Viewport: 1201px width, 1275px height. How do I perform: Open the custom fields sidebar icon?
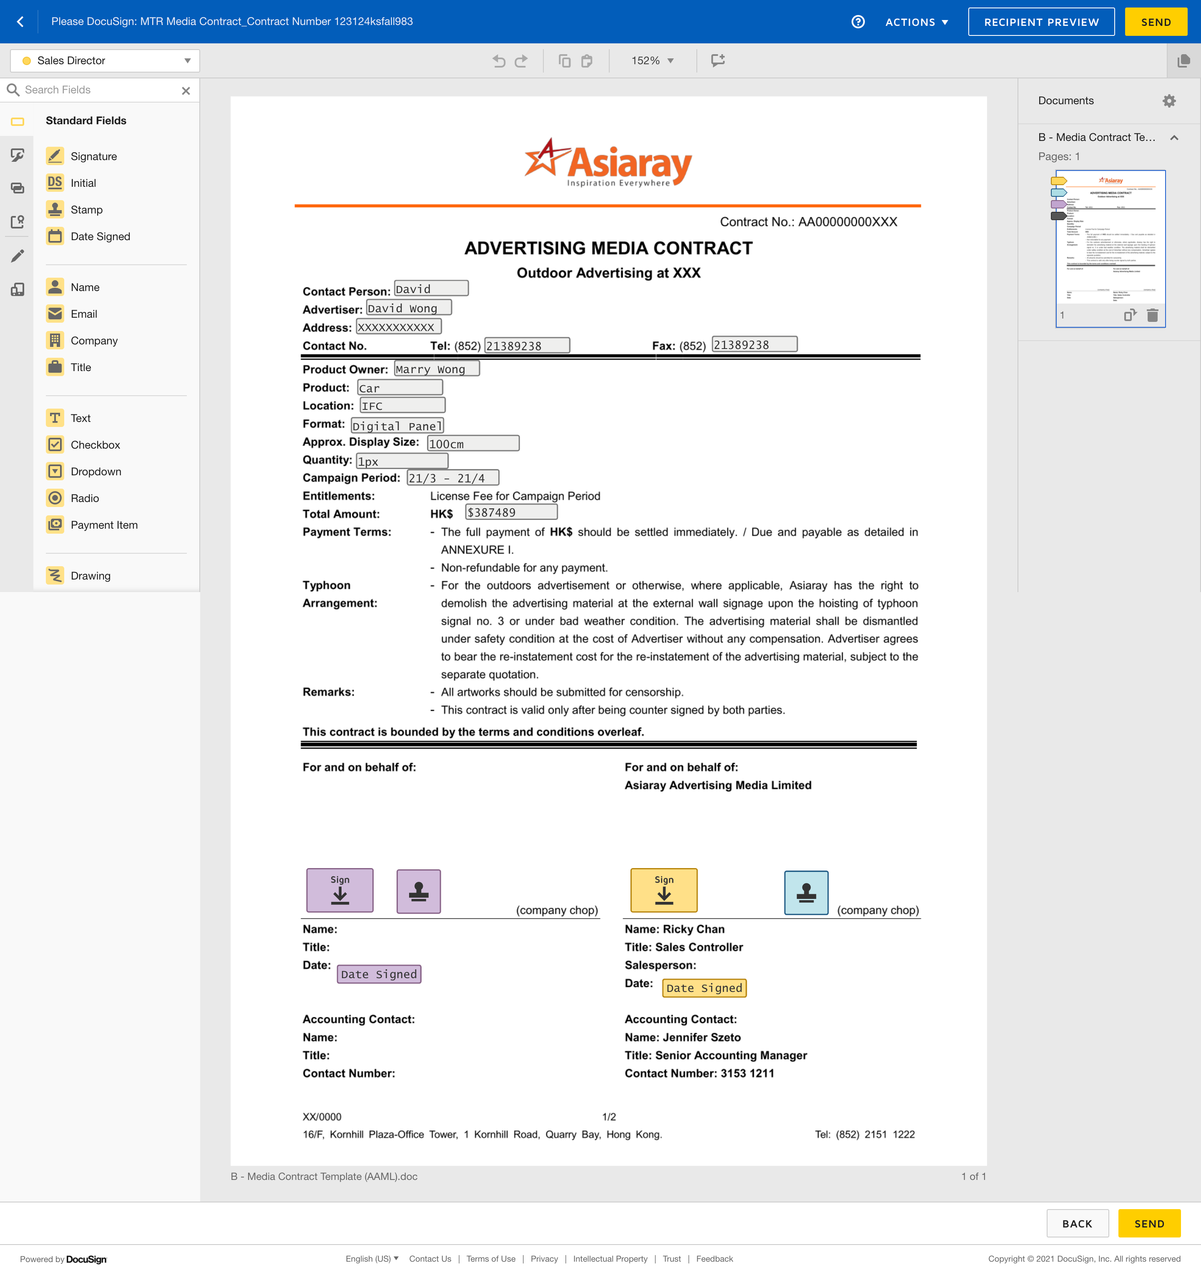[x=18, y=155]
